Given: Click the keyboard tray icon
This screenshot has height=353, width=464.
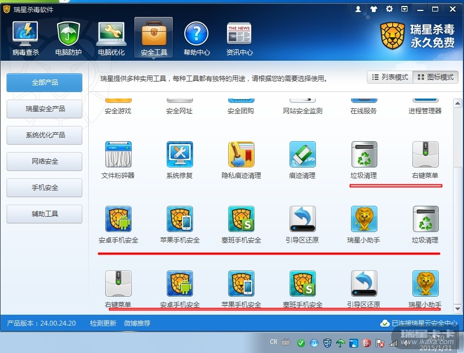Looking at the screenshot, I should pos(286,343).
